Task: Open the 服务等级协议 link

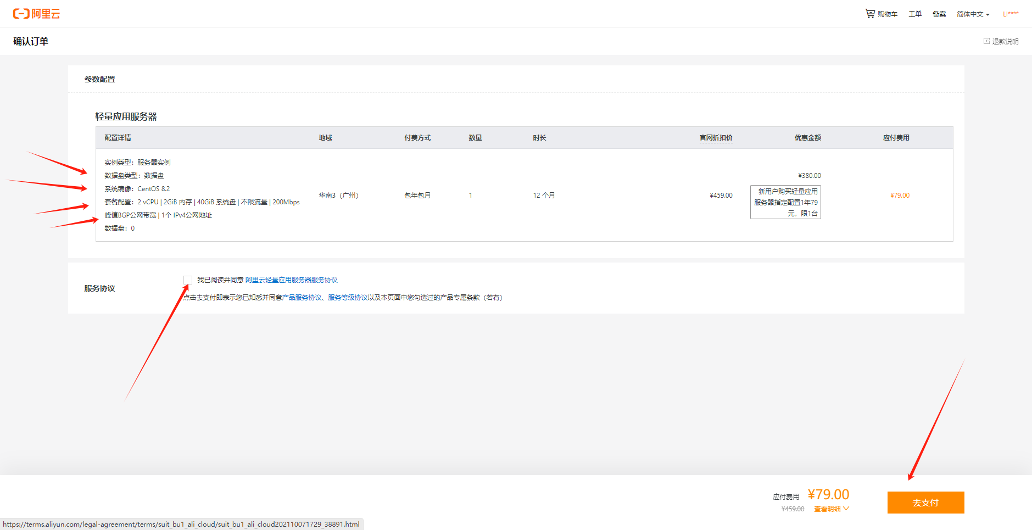Action: pyautogui.click(x=348, y=298)
